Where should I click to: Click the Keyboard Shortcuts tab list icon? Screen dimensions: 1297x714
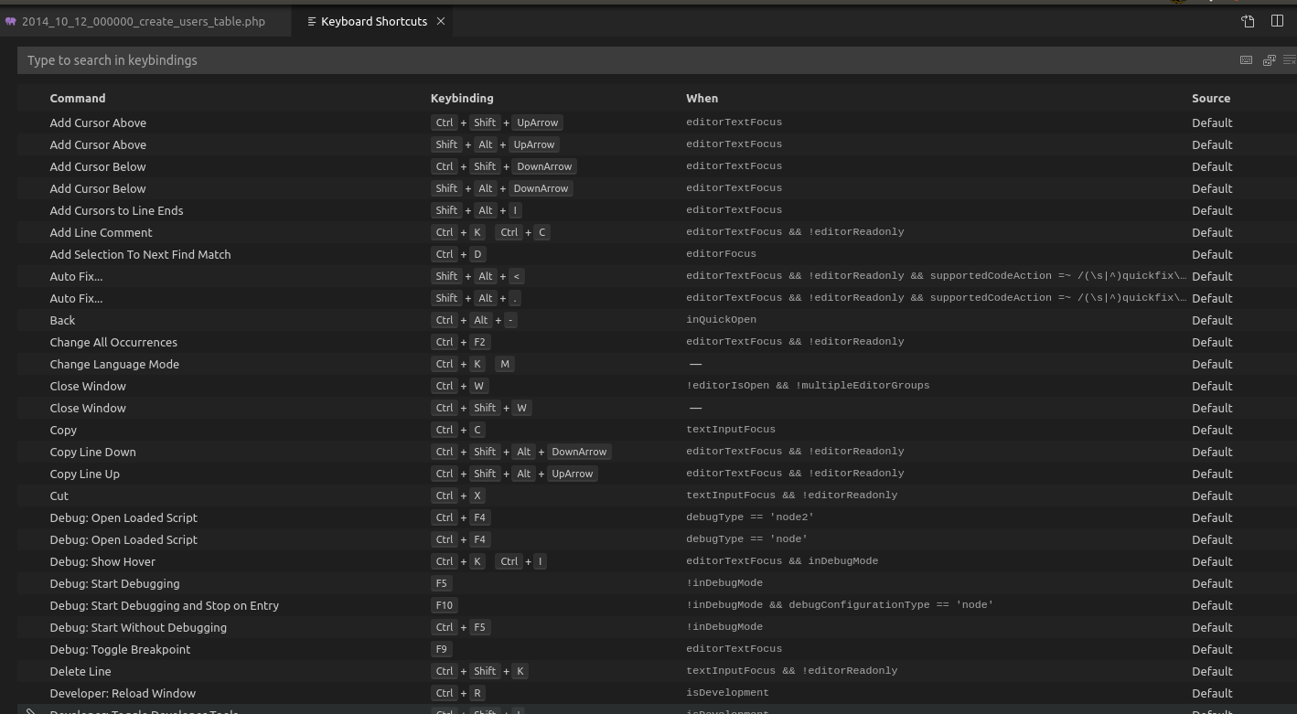pyautogui.click(x=312, y=21)
